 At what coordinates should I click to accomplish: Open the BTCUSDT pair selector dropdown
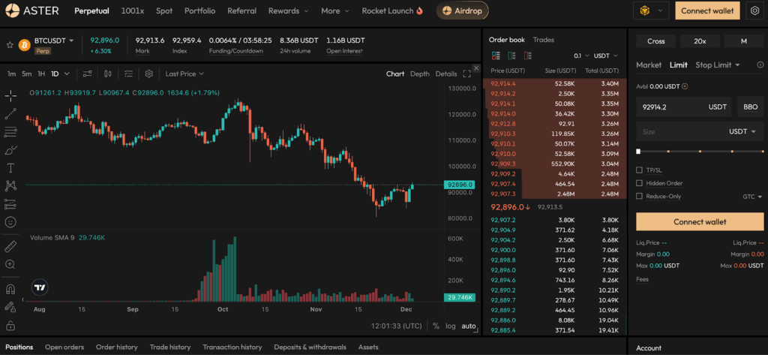pos(54,41)
